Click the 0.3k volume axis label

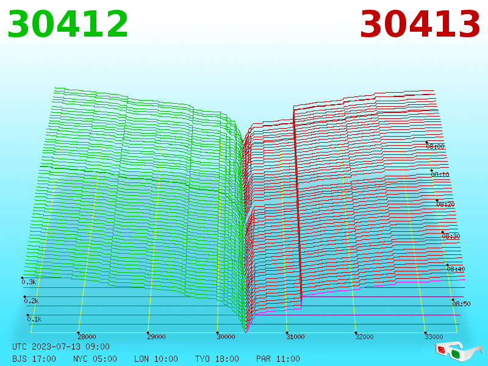pos(29,282)
